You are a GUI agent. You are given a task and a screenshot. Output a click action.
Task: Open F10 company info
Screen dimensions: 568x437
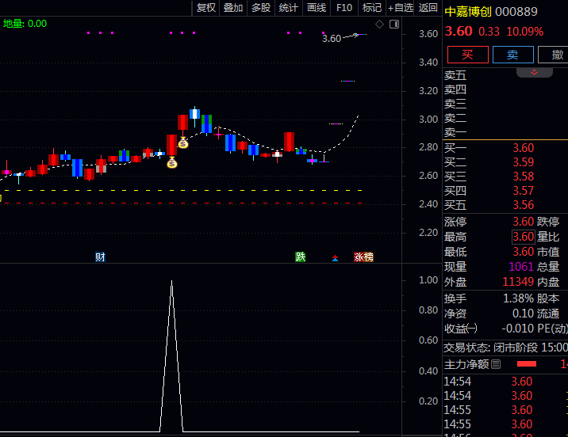point(344,8)
